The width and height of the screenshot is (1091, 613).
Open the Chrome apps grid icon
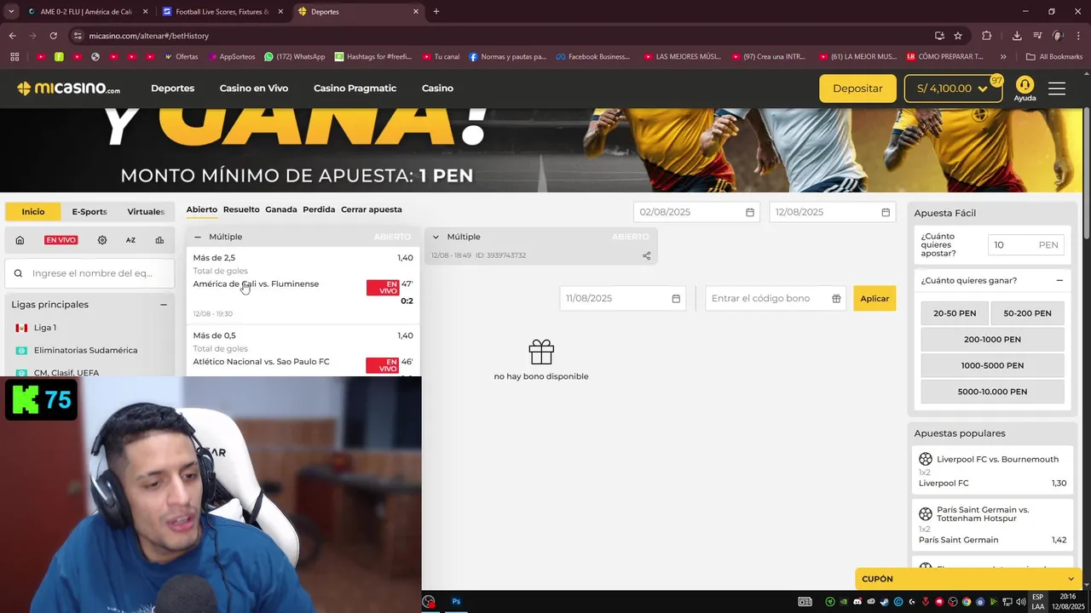[x=14, y=57]
